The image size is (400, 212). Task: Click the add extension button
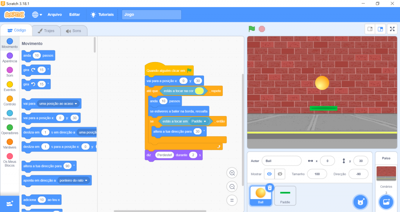(x=10, y=203)
